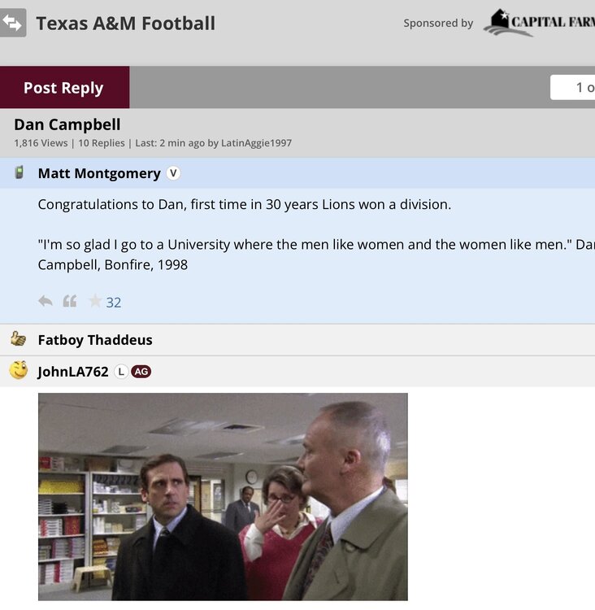Viewport: 595px width, 610px height.
Task: Open the Texas A&M Football forum title
Action: [x=125, y=23]
